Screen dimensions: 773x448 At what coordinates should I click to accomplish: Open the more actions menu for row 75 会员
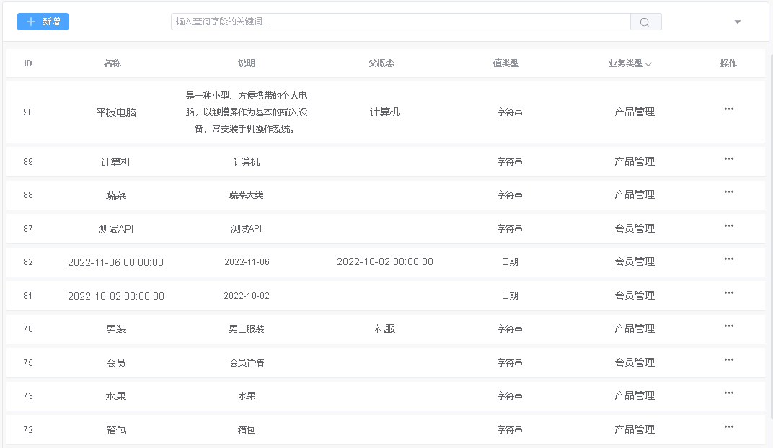point(728,360)
